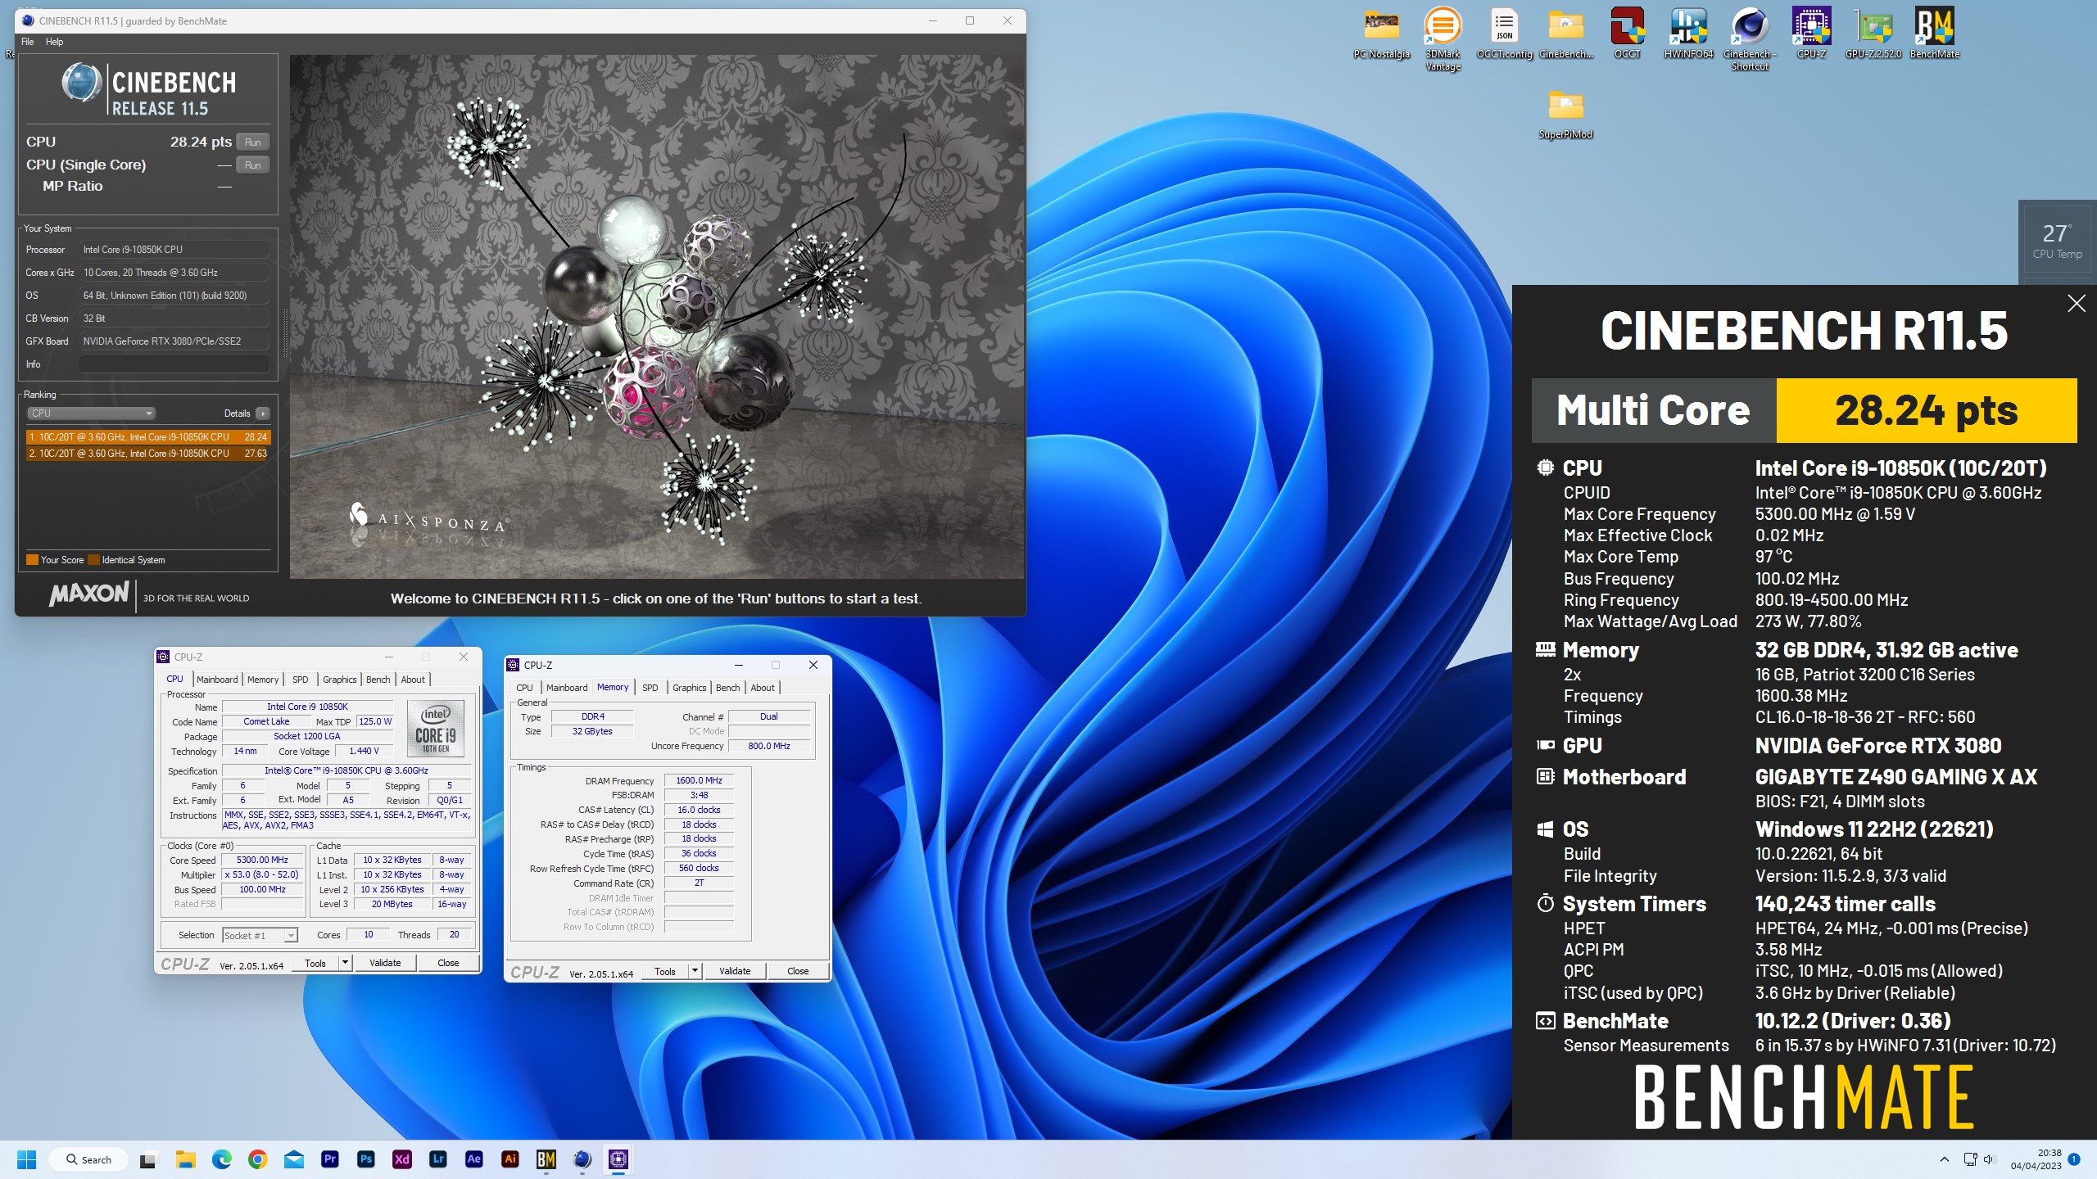This screenshot has width=2097, height=1179.
Task: Open Mainboard tab in right CPU-Z window
Action: (567, 688)
